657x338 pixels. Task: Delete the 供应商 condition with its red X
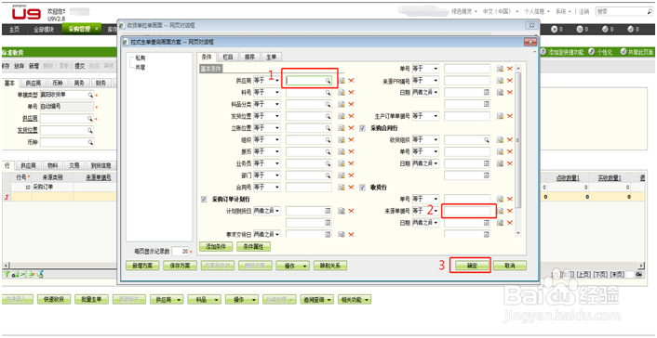click(352, 80)
